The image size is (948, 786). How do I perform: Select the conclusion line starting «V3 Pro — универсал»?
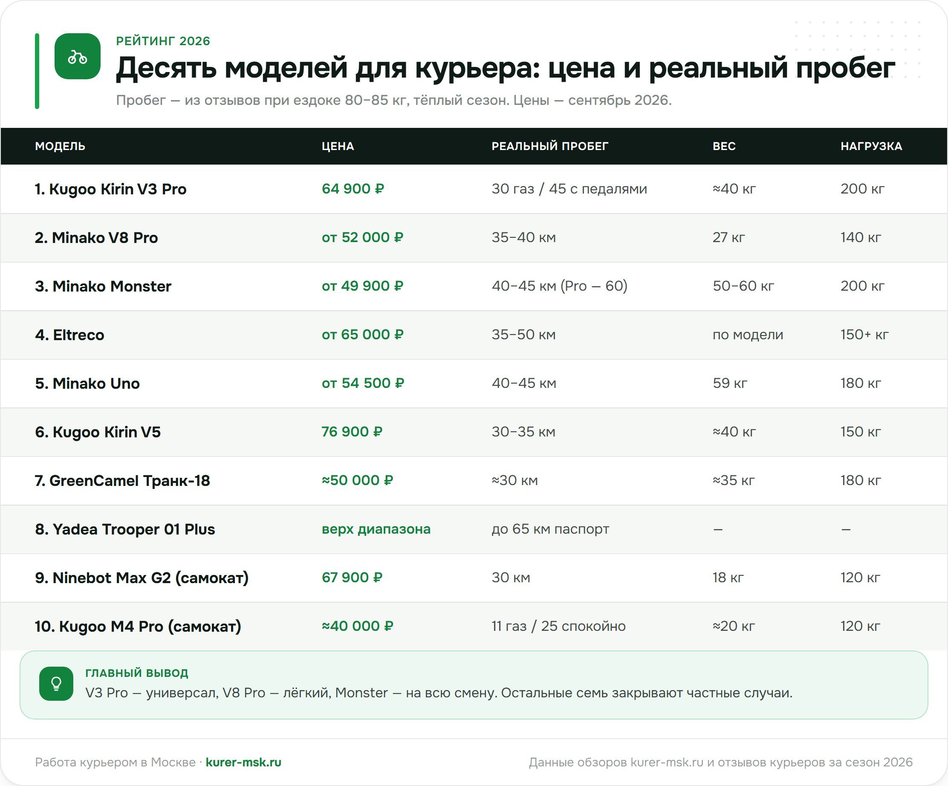coord(439,693)
